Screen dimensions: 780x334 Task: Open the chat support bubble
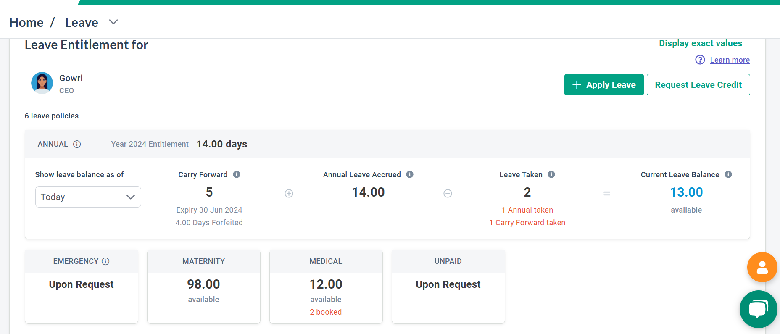(758, 309)
